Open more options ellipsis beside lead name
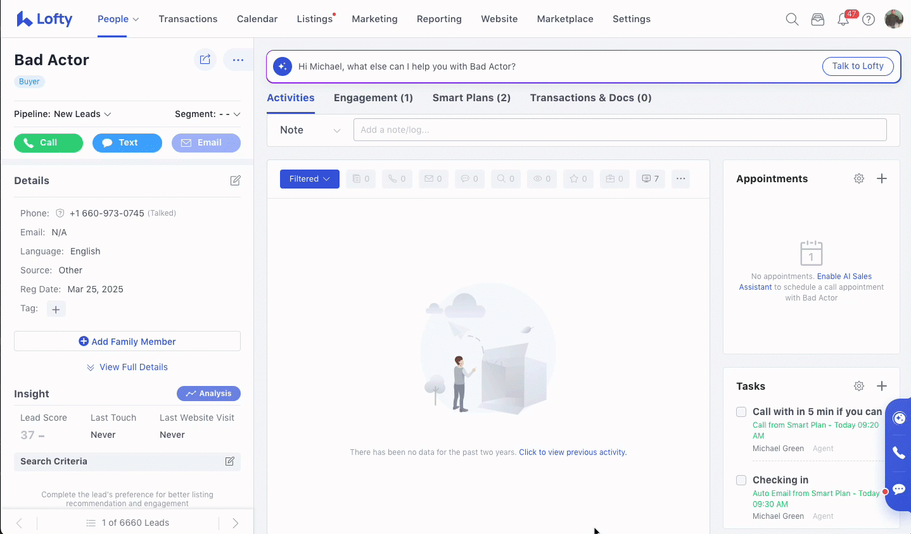 [238, 59]
